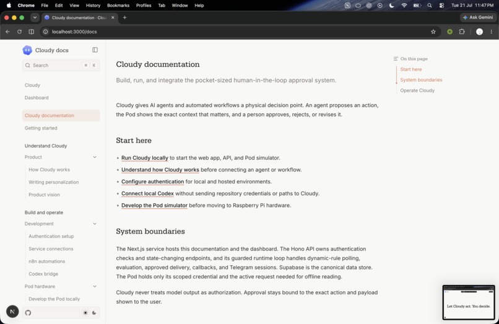Viewport: 499px width, 324px height.
Task: Close the Cloudy documentation tab
Action: (113, 17)
